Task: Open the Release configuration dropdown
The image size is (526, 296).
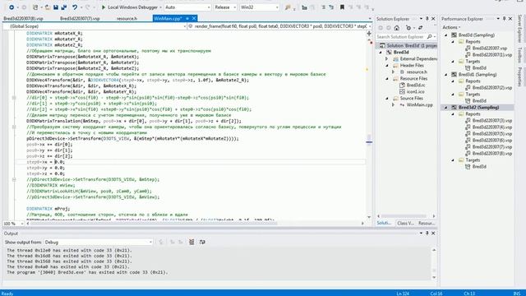Action: (x=225, y=7)
